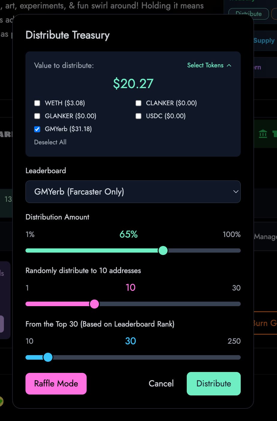Click the green Distribution Amount slider handle
The width and height of the screenshot is (277, 421).
(x=163, y=250)
